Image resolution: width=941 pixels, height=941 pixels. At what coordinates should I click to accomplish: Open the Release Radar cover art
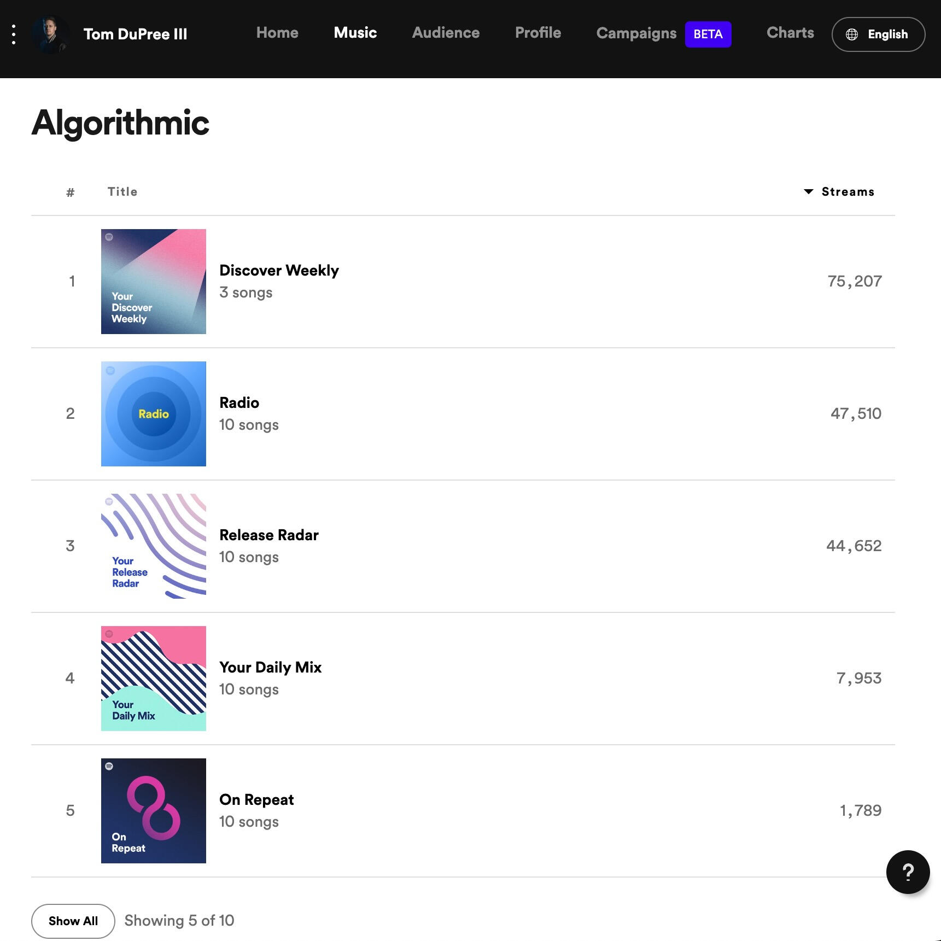click(154, 546)
